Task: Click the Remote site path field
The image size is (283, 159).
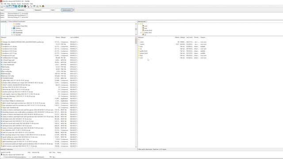Action: [214, 22]
